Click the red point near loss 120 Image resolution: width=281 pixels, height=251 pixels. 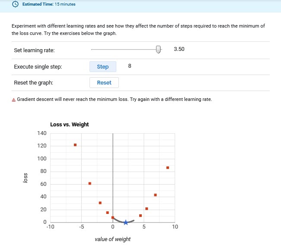click(75, 145)
